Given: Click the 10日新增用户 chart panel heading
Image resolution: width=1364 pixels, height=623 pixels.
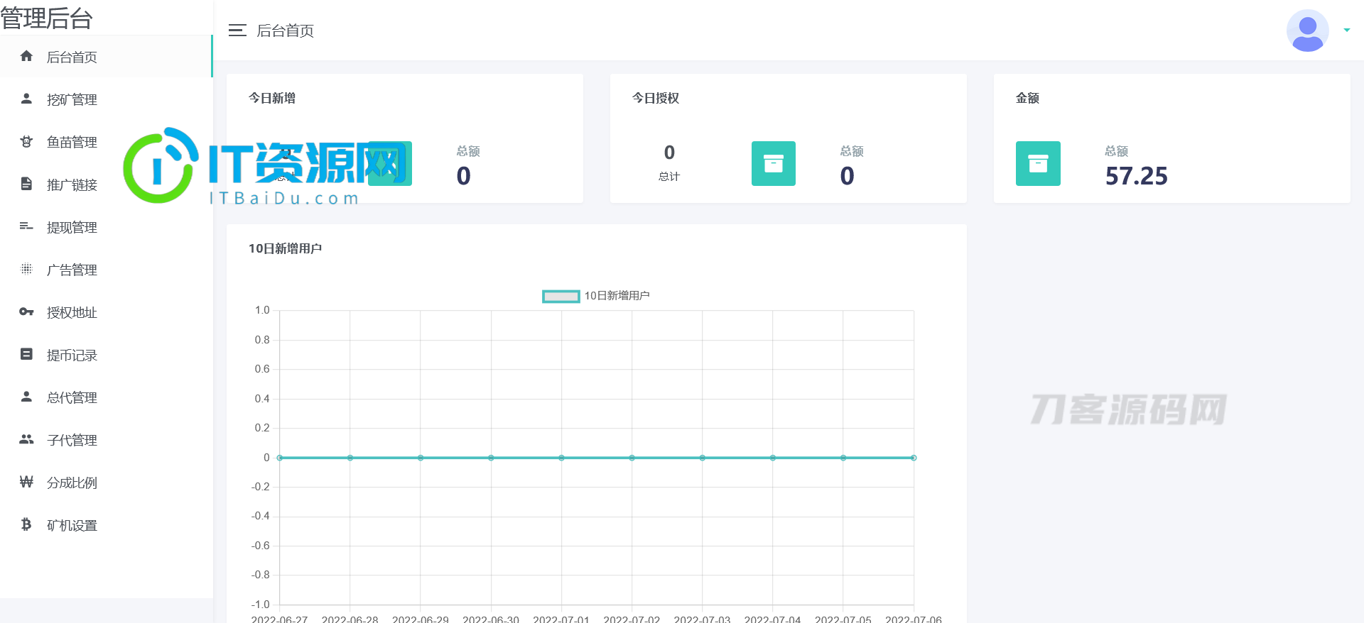Looking at the screenshot, I should (x=285, y=248).
